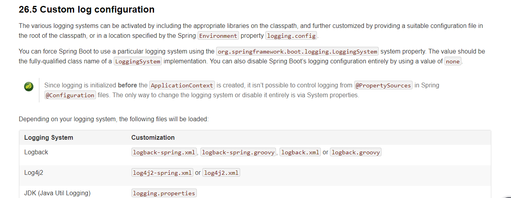Click the 'ApplicationContext' code literal
This screenshot has height=198, width=511.
coord(182,85)
